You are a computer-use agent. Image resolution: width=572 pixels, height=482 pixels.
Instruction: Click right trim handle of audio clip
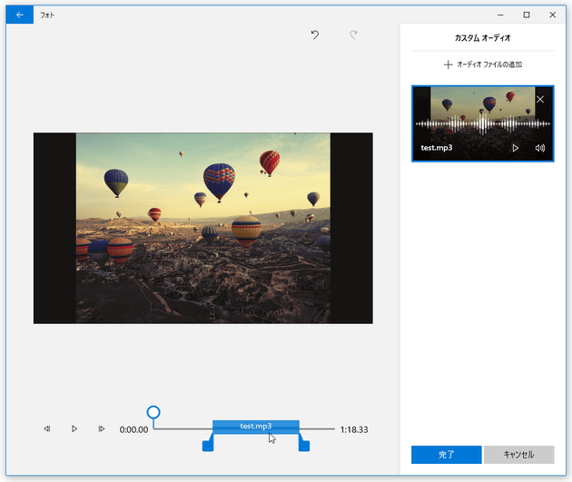click(304, 444)
